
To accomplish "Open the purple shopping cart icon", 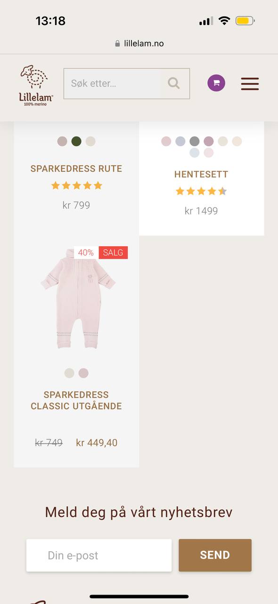I will (216, 83).
